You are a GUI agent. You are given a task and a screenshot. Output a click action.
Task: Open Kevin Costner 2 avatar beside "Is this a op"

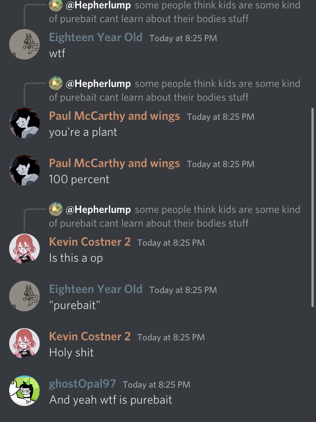[x=24, y=249]
